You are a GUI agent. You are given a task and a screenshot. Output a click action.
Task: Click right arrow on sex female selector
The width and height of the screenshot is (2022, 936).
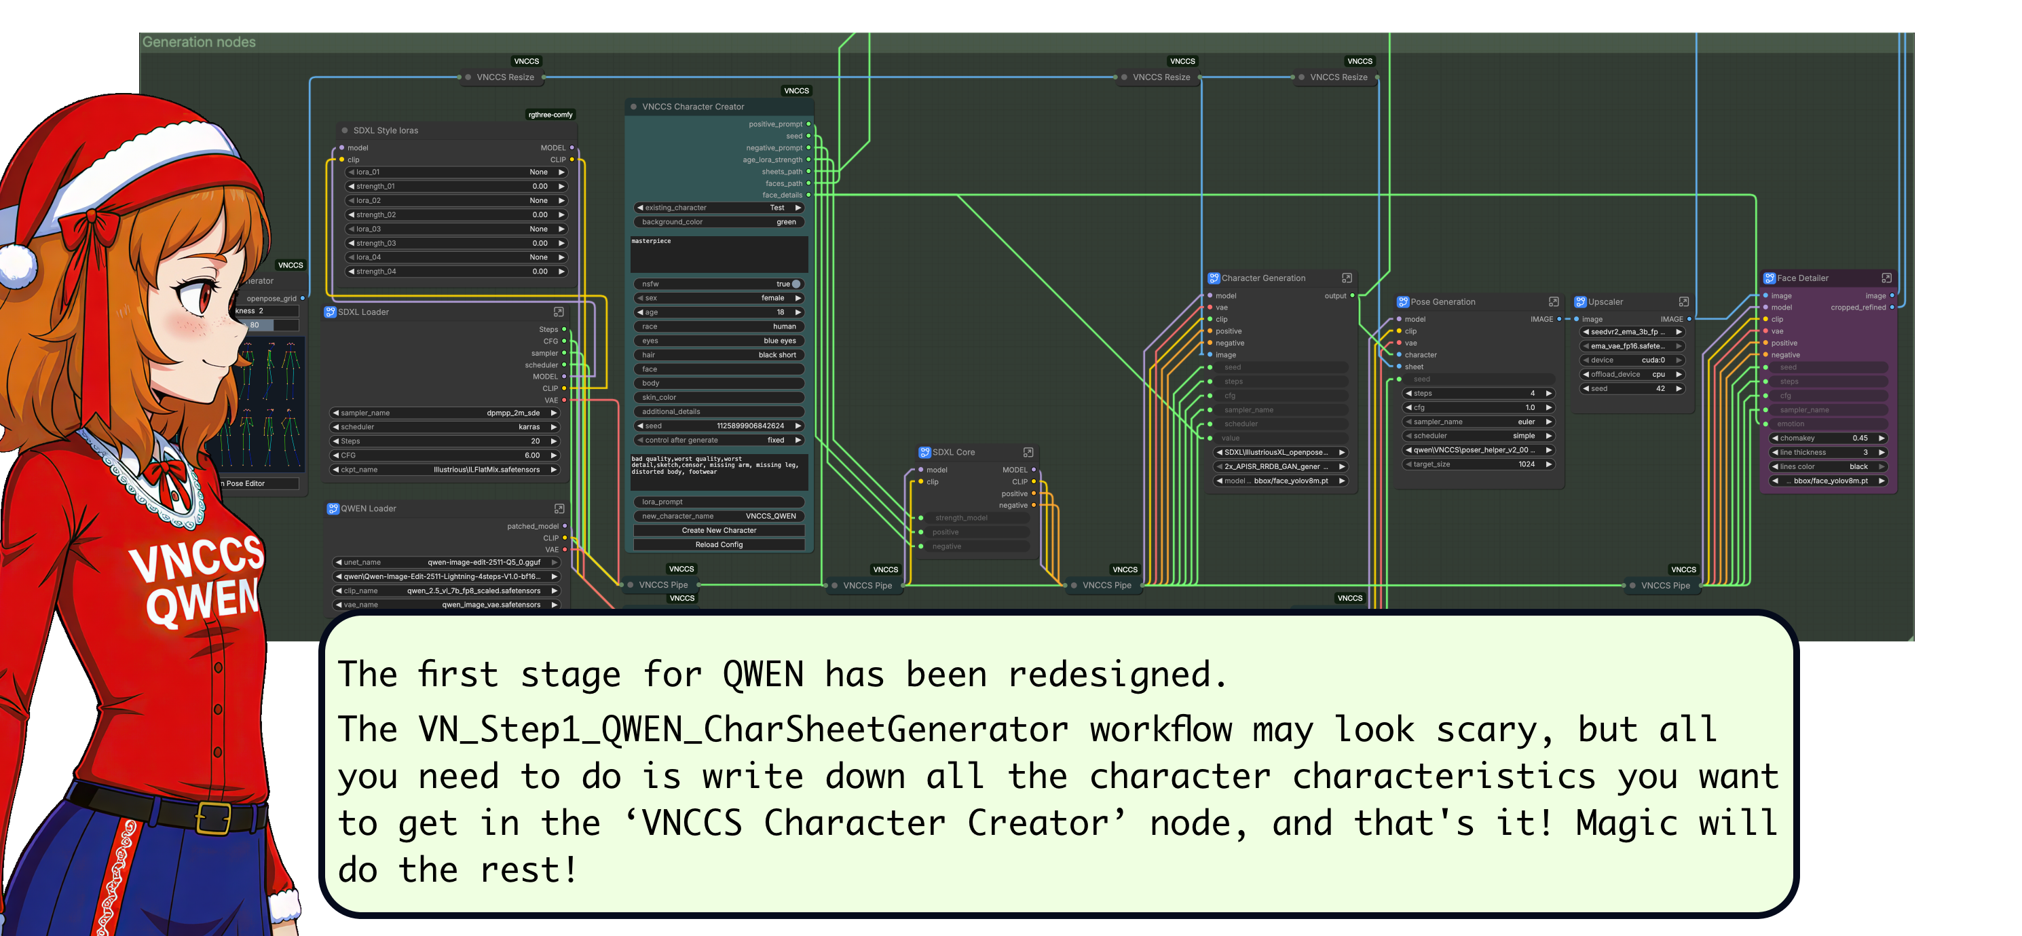click(x=798, y=299)
